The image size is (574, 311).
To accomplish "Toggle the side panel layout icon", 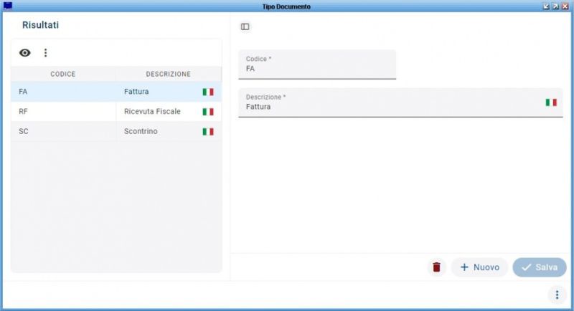I will (x=245, y=27).
